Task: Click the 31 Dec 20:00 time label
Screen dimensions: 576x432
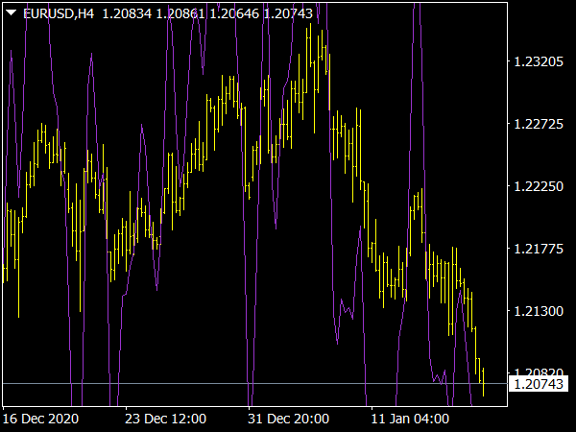Action: pyautogui.click(x=288, y=419)
